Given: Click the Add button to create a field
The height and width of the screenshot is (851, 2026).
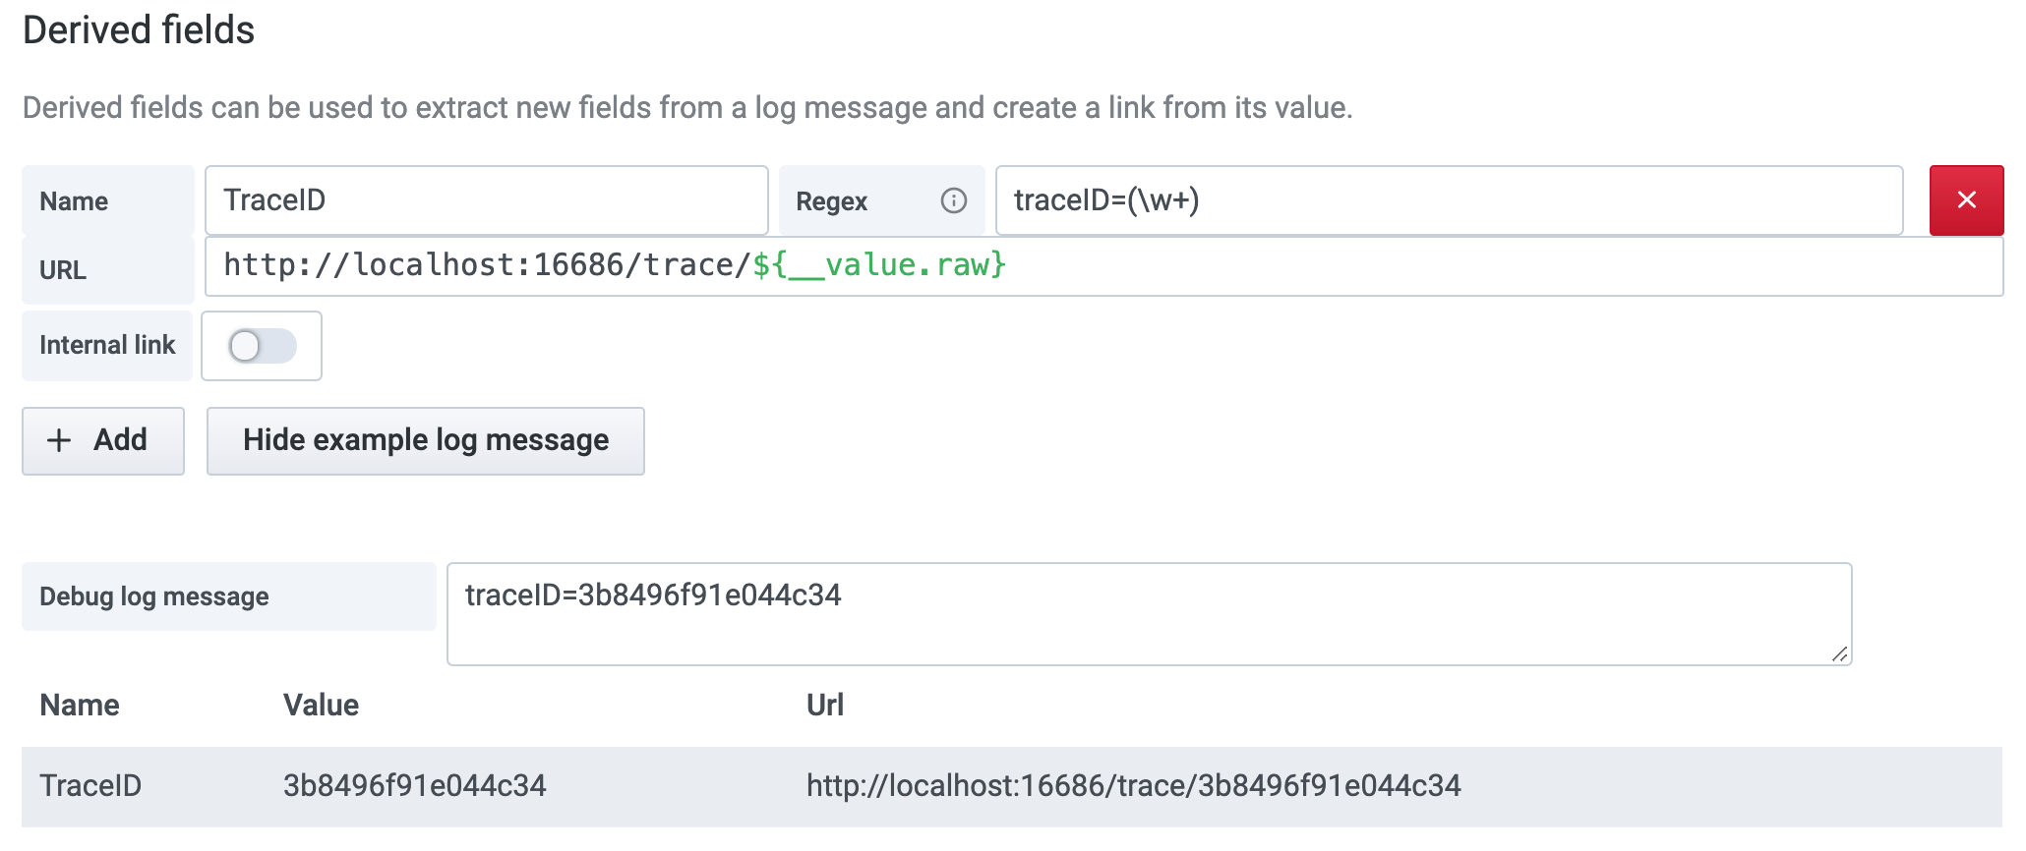Looking at the screenshot, I should coord(102,440).
